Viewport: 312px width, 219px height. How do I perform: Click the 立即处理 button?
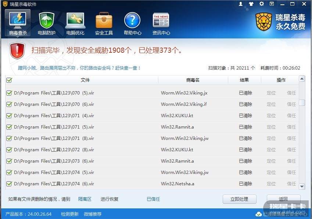[239, 199]
